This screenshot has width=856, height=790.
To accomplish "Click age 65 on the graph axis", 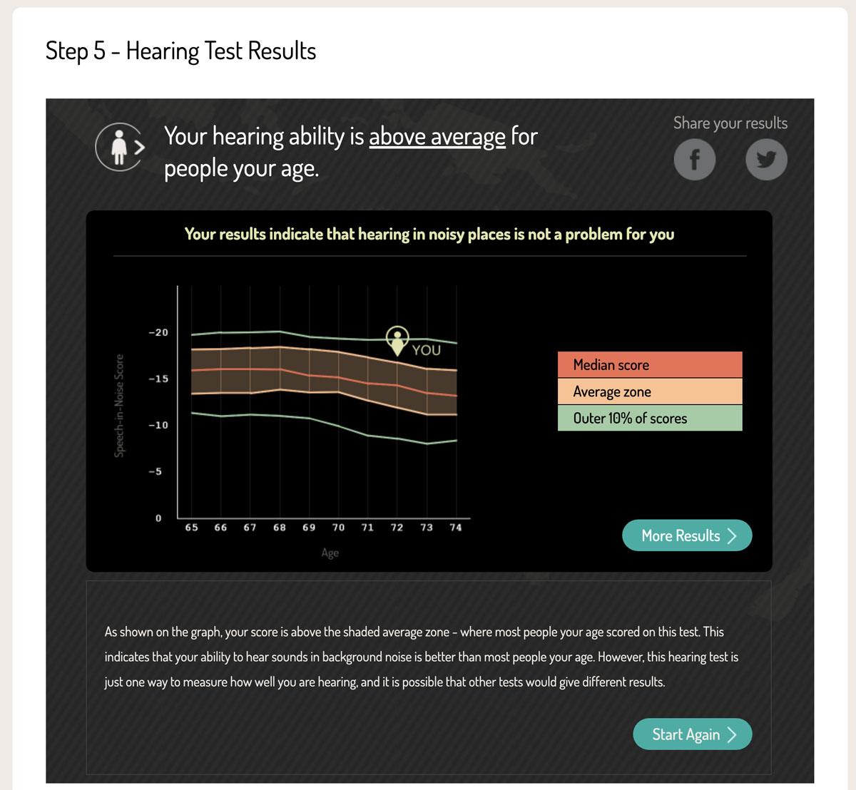I will click(x=191, y=528).
